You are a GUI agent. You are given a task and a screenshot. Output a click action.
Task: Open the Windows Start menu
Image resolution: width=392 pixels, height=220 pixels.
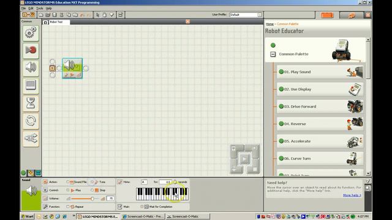coord(28,216)
